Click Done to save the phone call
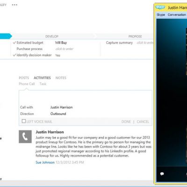 coord(126,122)
